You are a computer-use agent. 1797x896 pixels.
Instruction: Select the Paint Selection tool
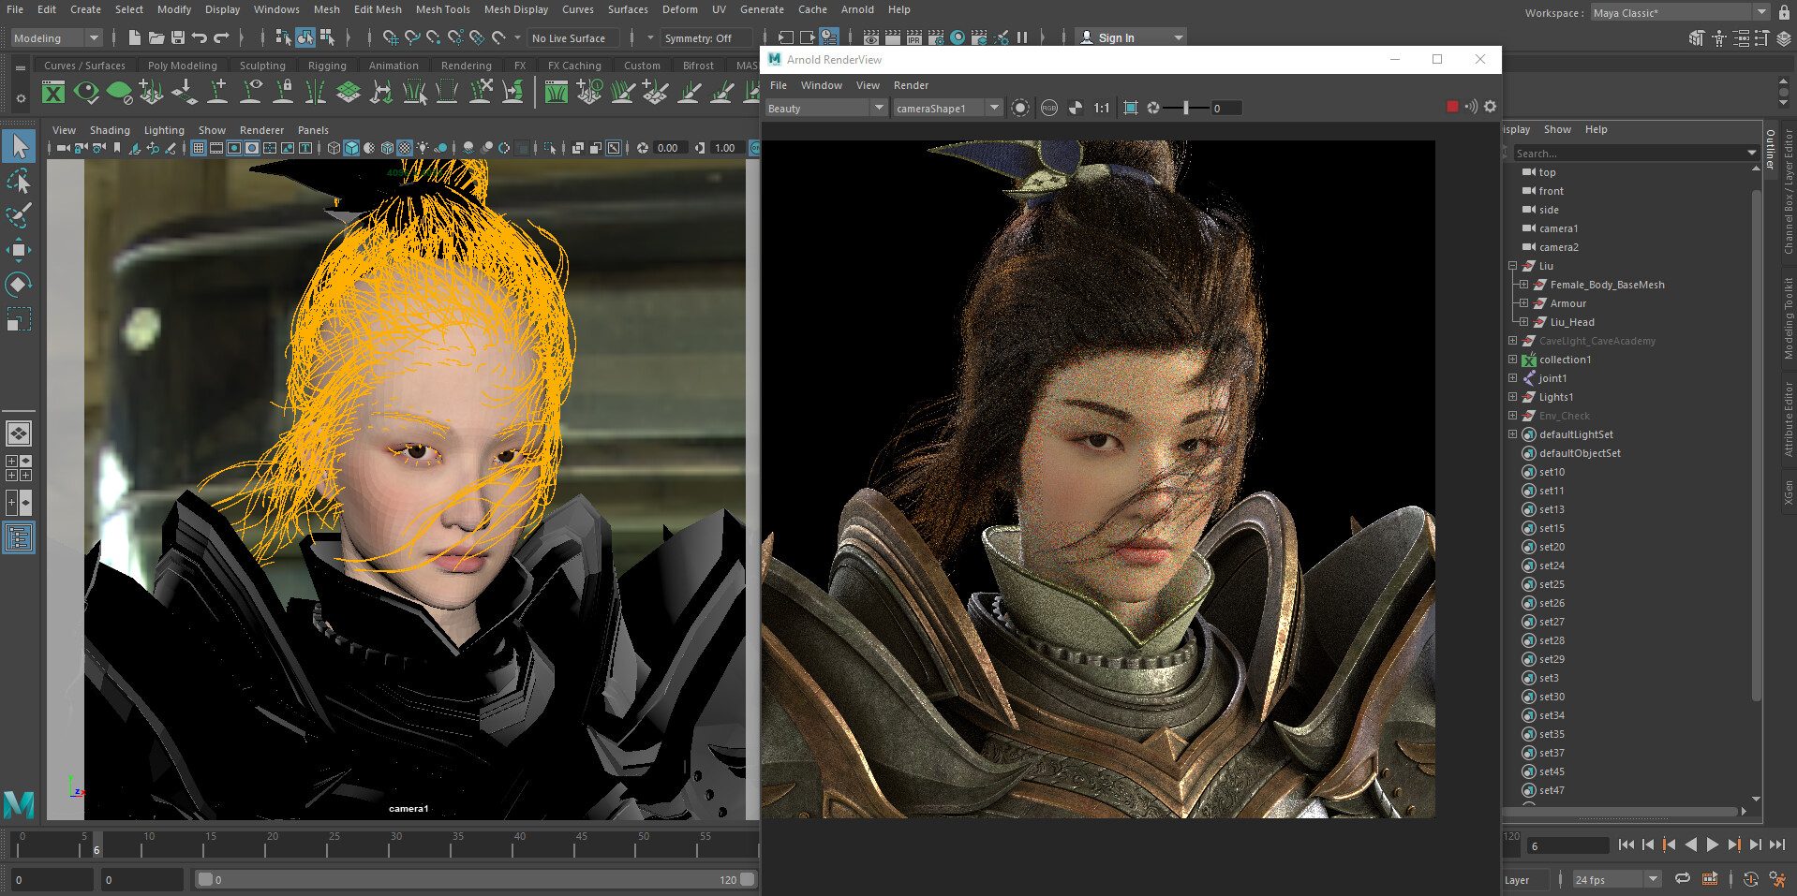pos(19,215)
